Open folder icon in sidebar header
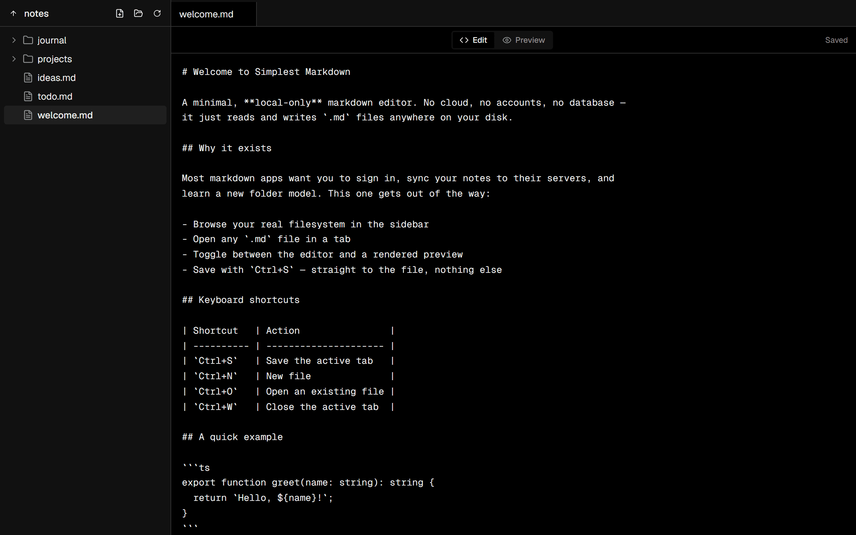The width and height of the screenshot is (856, 535). (x=138, y=13)
